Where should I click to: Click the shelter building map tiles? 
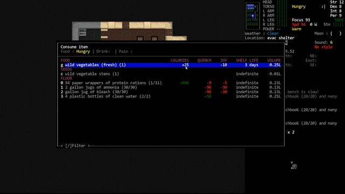tap(129, 31)
